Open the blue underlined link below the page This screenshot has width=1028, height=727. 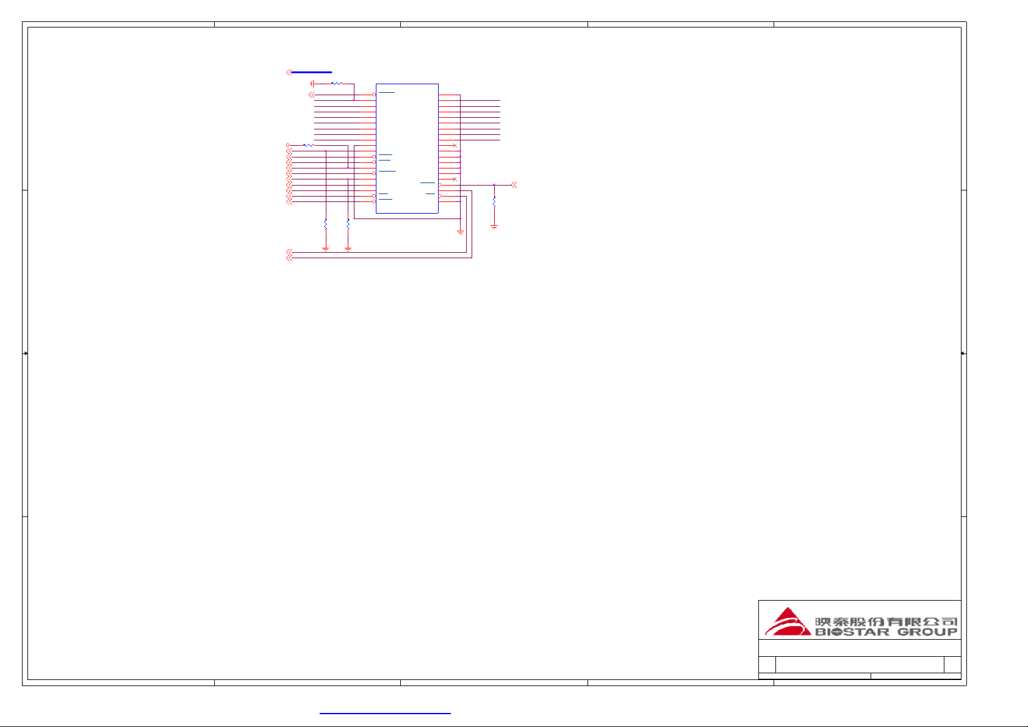(385, 712)
